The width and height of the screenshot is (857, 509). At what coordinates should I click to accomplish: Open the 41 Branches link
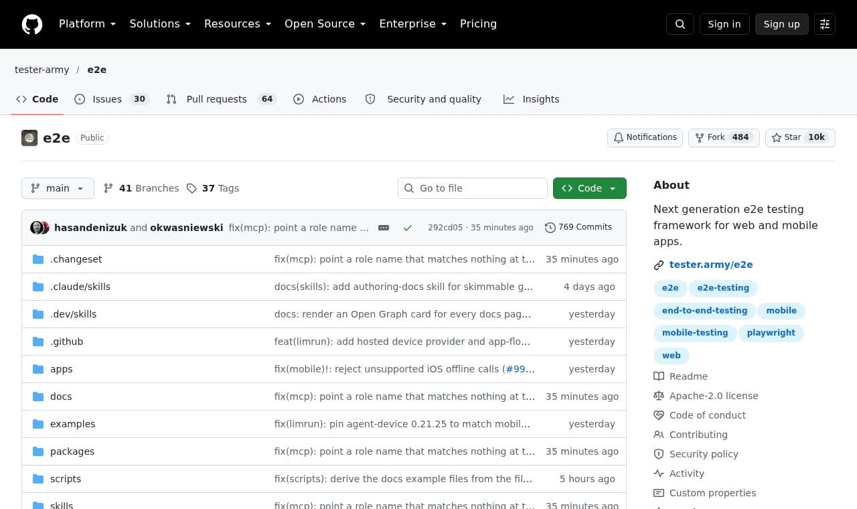(x=141, y=188)
